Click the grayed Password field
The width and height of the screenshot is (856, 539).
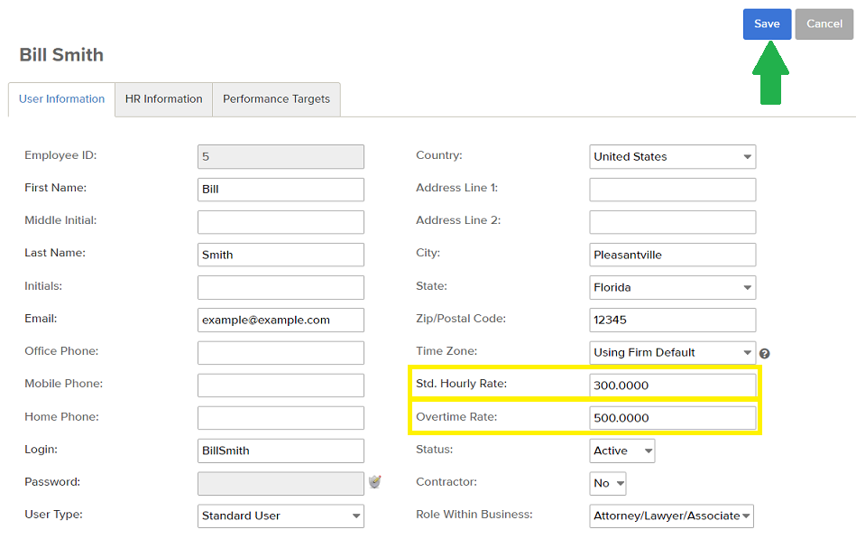click(281, 484)
